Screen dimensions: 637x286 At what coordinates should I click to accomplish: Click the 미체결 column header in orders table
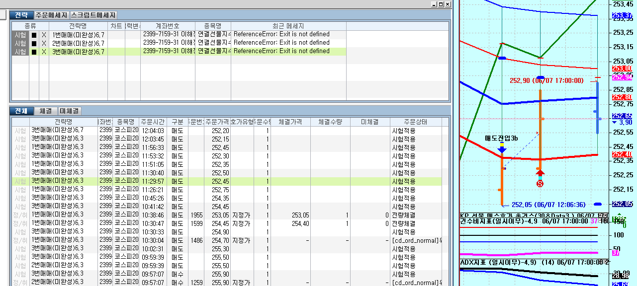coord(370,122)
